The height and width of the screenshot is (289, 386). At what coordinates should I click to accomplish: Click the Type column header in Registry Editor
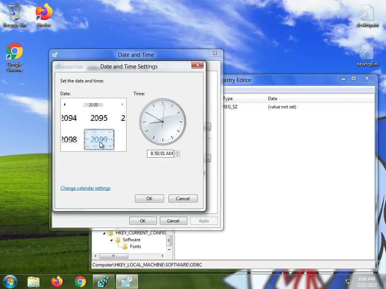point(244,99)
